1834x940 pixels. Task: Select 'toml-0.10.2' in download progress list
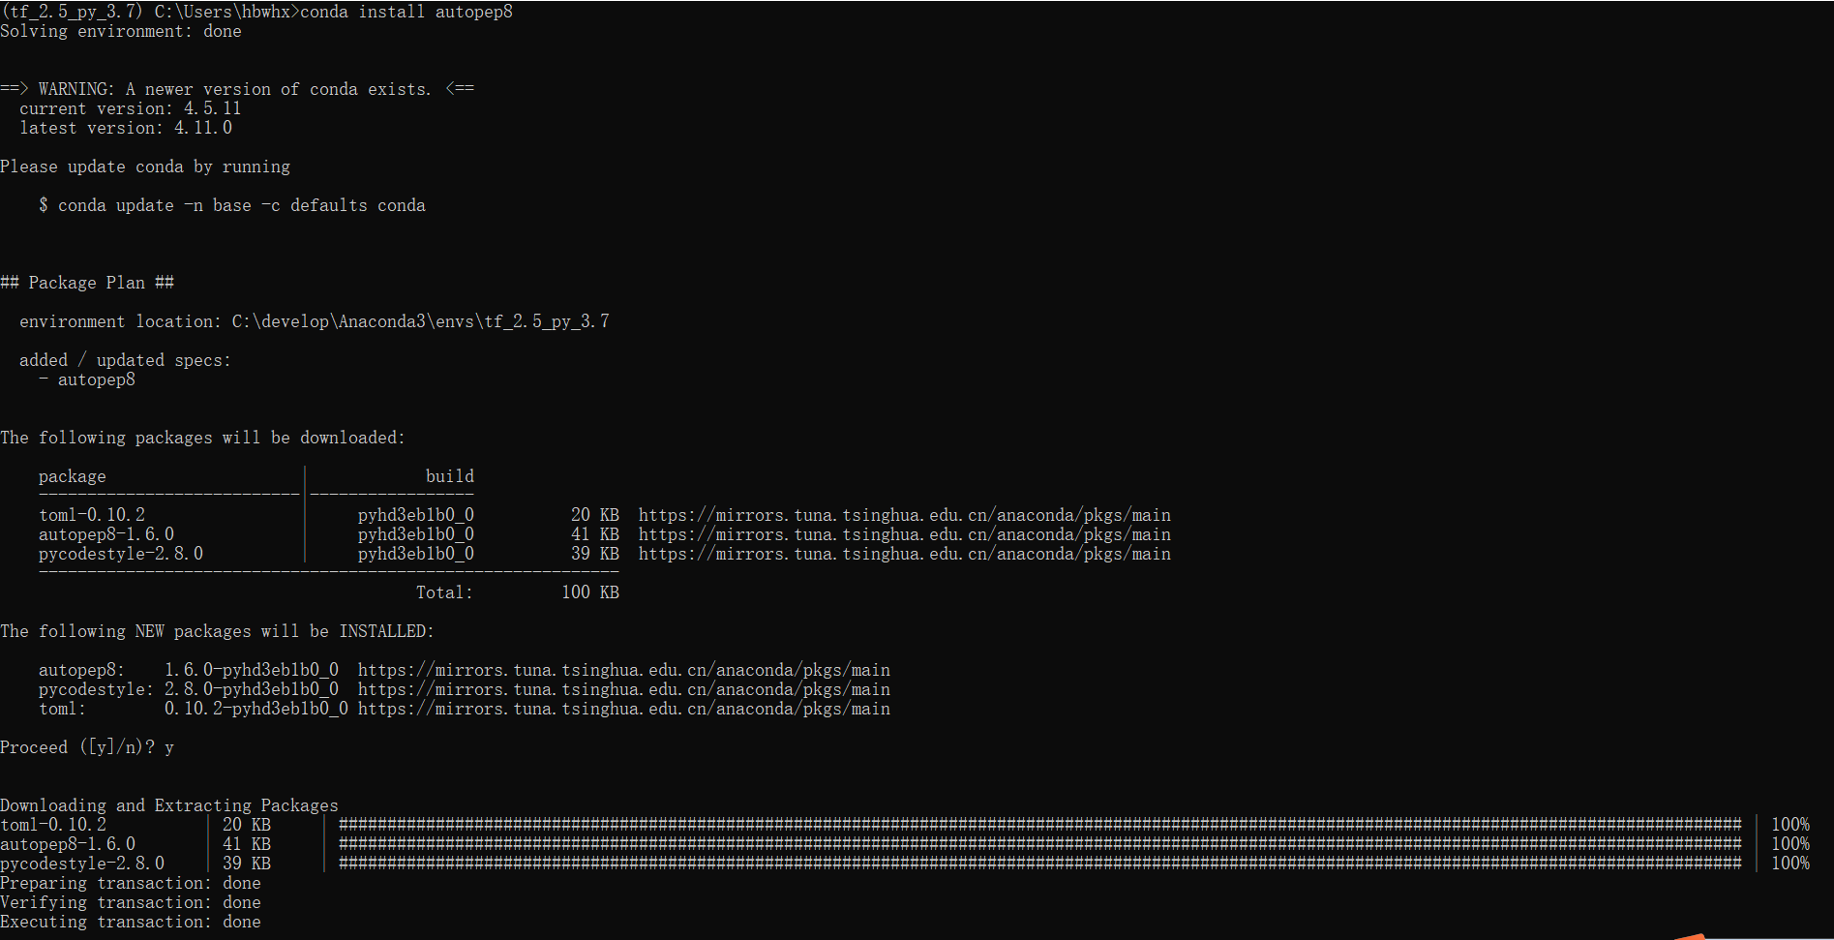click(x=53, y=825)
